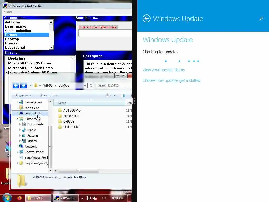The width and height of the screenshot is (269, 202).
Task: Change the Explorer view layout icon
Action: (108, 95)
